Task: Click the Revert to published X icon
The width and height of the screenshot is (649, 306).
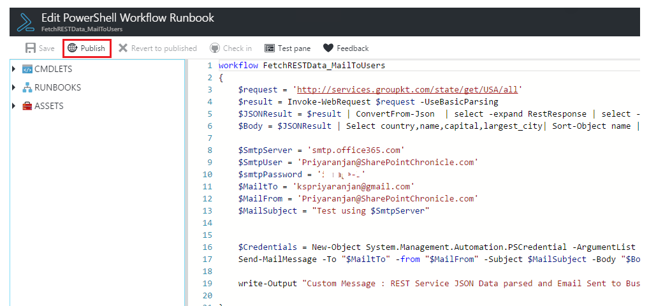Action: click(x=123, y=48)
